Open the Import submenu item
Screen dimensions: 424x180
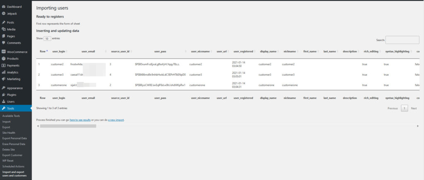[6, 121]
